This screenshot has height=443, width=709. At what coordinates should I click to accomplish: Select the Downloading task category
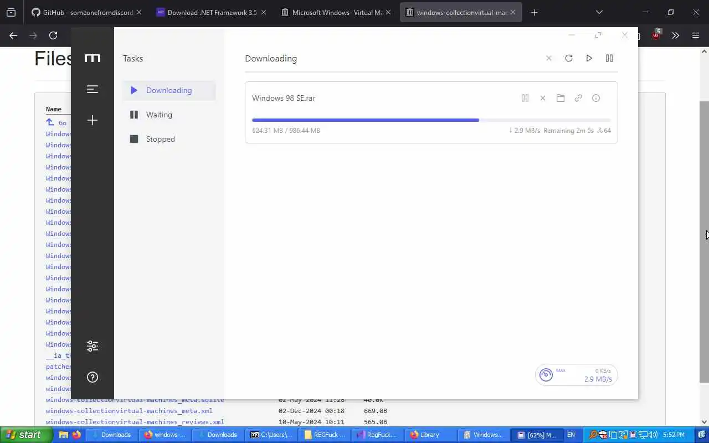click(x=169, y=90)
